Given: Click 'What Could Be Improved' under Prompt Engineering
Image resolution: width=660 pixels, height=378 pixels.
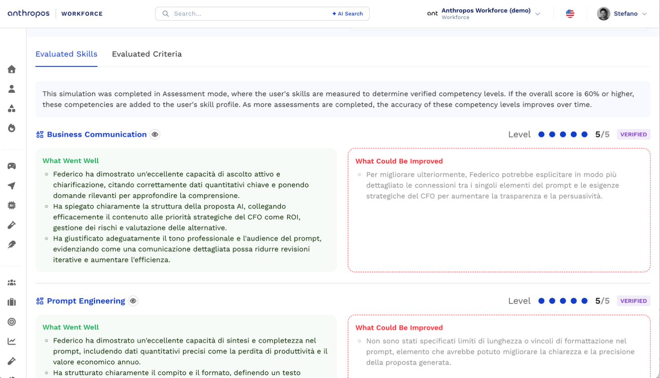Looking at the screenshot, I should coord(399,328).
